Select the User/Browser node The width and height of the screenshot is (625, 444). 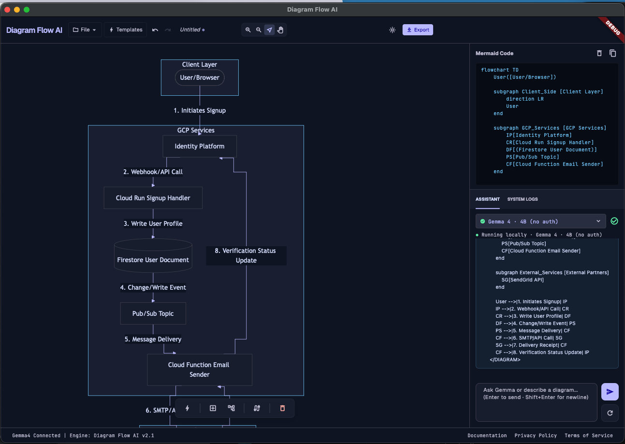pos(200,77)
